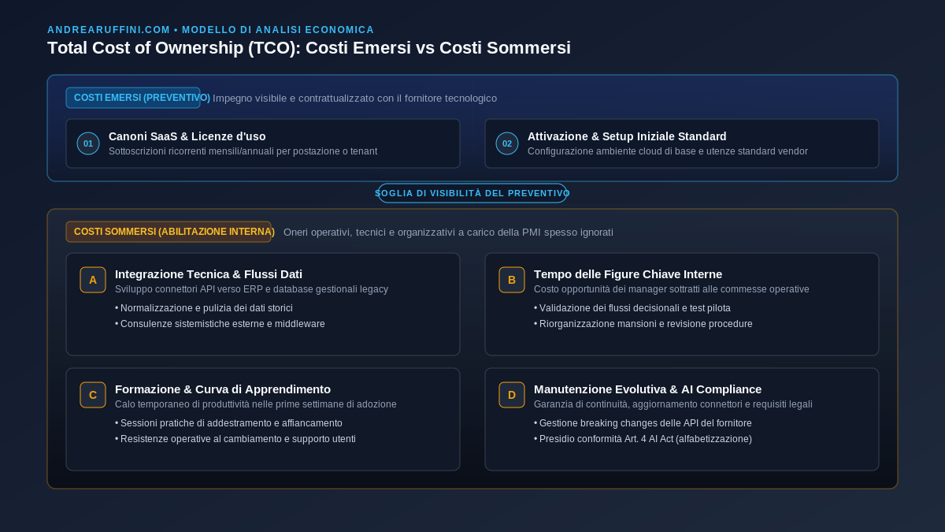Viewport: 945px width, 532px height.
Task: Click 'Consulenze sistemistiche esterne e middleware' bullet
Action: [x=220, y=324]
